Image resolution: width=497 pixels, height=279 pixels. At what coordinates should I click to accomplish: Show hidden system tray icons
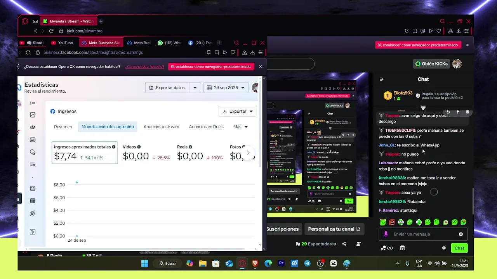tap(398, 263)
